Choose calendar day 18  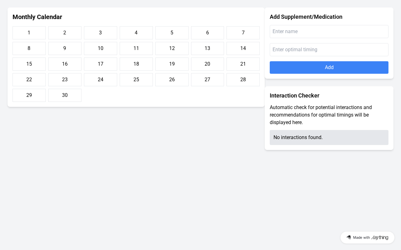[x=136, y=64]
